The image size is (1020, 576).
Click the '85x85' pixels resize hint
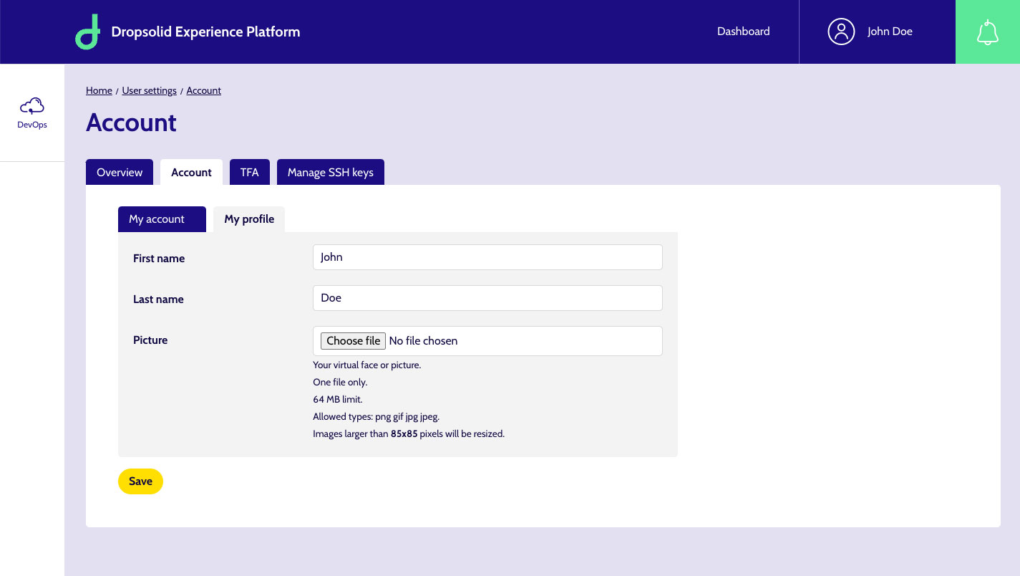(404, 433)
